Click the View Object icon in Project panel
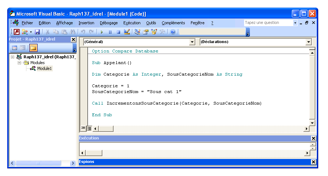The width and height of the screenshot is (328, 176). 22,48
